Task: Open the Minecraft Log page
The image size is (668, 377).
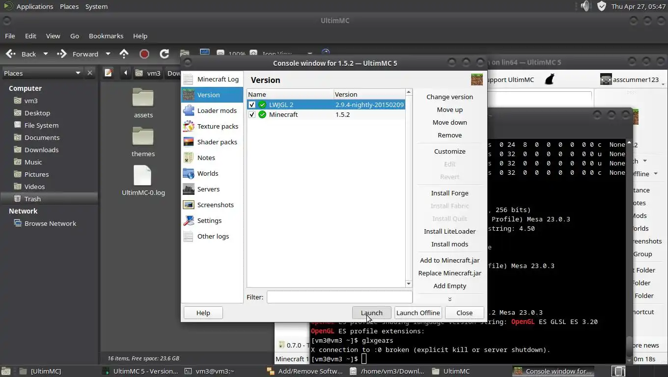Action: pos(212,79)
